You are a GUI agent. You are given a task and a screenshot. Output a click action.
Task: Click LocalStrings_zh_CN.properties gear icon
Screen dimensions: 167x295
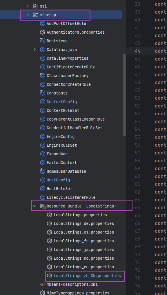(x=50, y=276)
